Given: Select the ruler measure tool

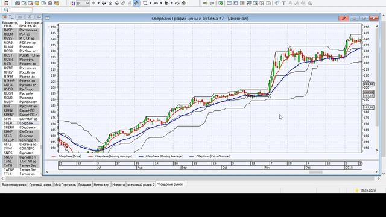Looking at the screenshot, I should pos(123,3).
